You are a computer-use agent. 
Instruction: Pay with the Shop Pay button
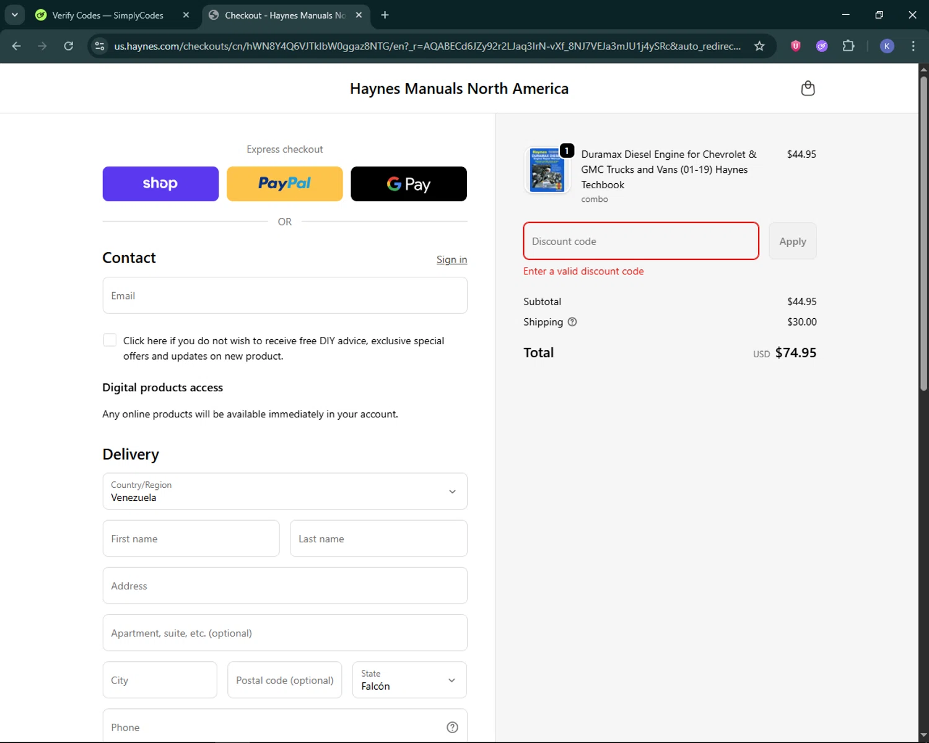pyautogui.click(x=160, y=184)
